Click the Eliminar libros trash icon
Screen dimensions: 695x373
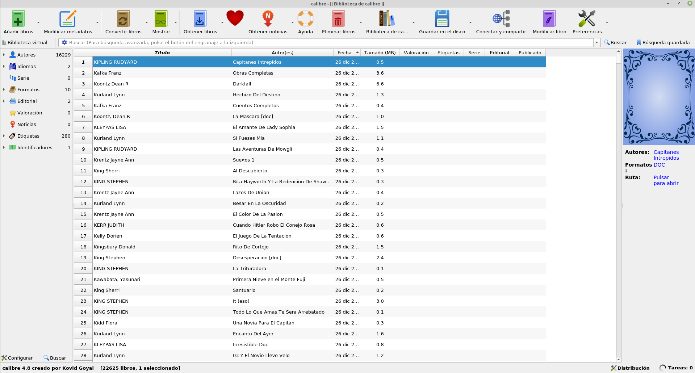tap(338, 19)
